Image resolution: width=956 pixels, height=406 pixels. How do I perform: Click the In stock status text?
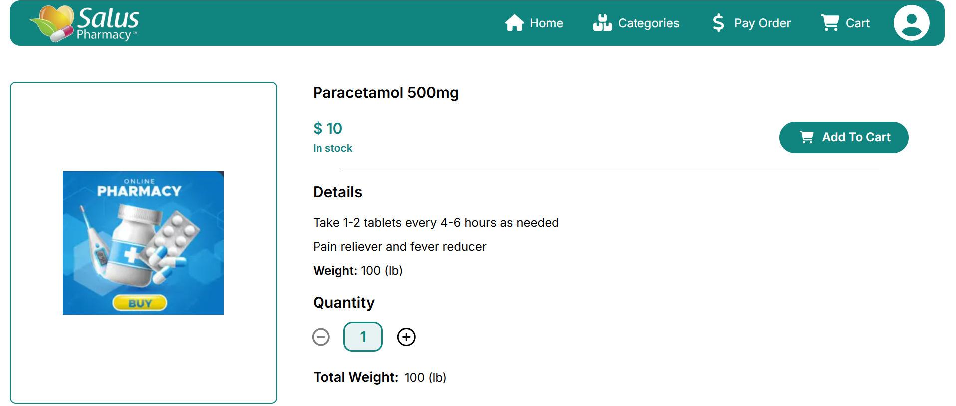tap(332, 148)
